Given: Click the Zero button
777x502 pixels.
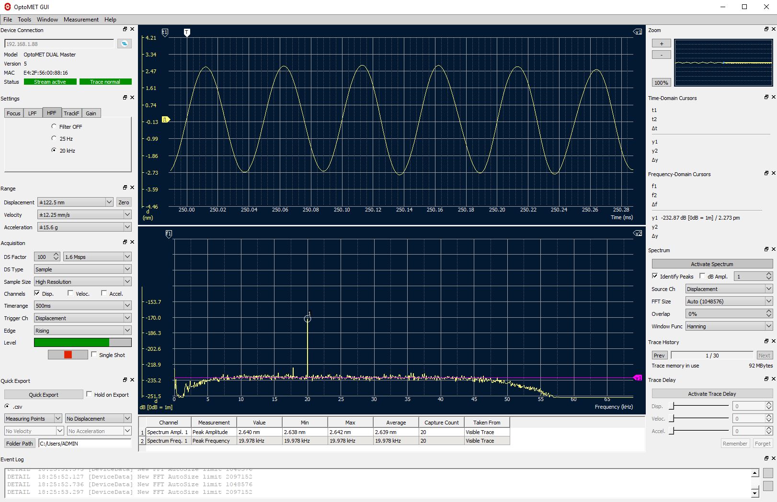Looking at the screenshot, I should point(124,202).
